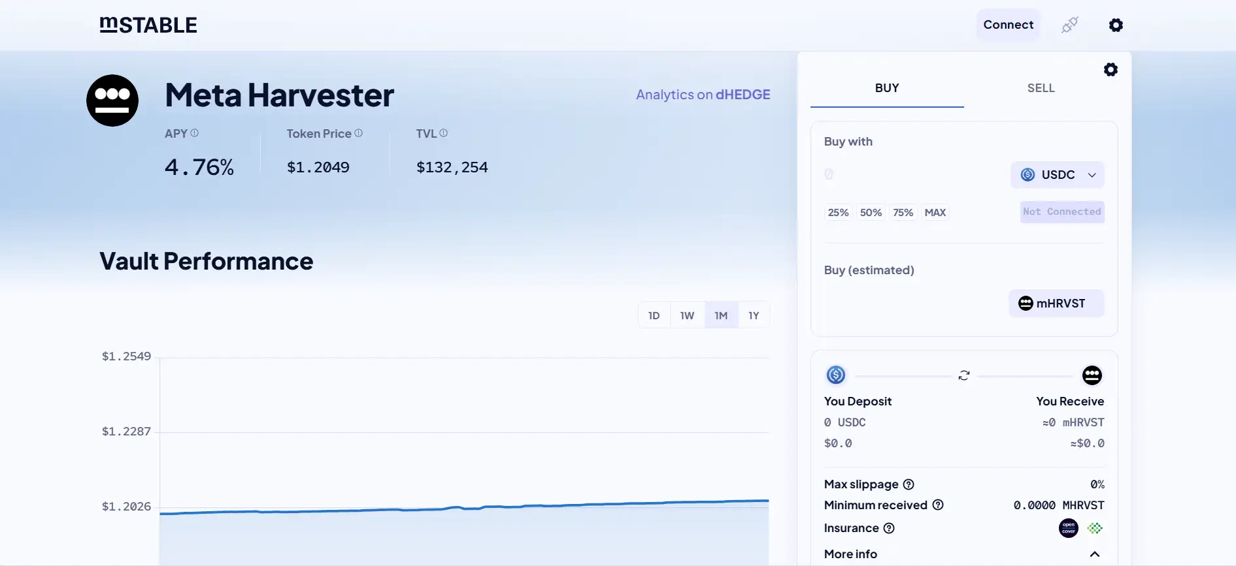Click the disconnected plug network icon
The image size is (1236, 566).
point(1069,25)
